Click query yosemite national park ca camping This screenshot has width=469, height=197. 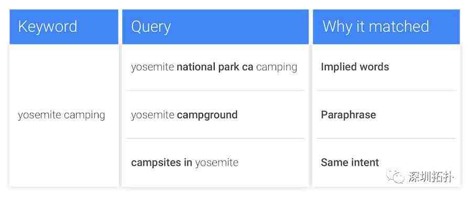click(x=214, y=67)
